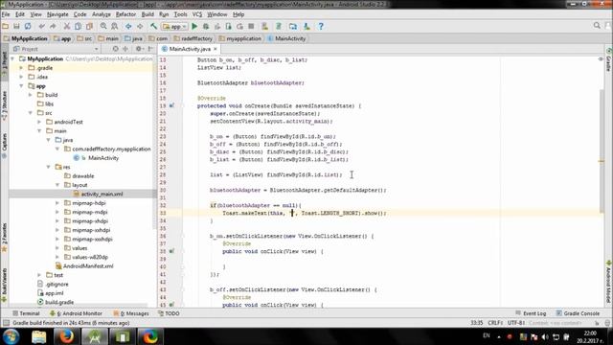The image size is (613, 345).
Task: Open the Terminal tool window
Action: tap(26, 313)
